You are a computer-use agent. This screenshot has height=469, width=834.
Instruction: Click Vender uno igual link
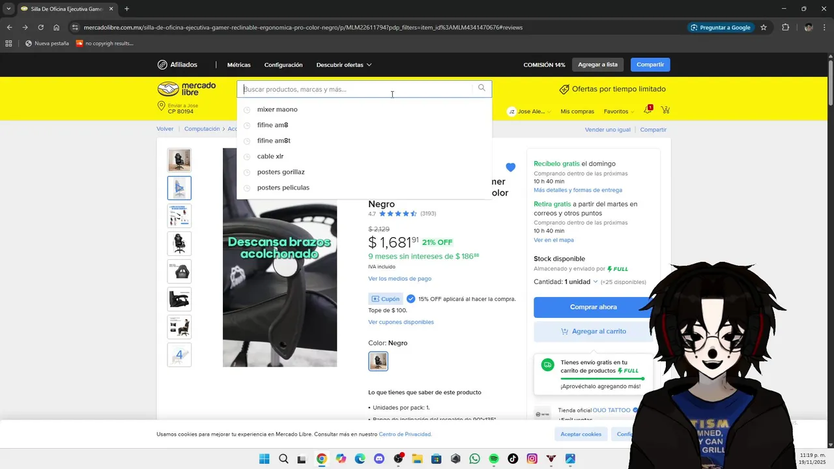pos(608,130)
